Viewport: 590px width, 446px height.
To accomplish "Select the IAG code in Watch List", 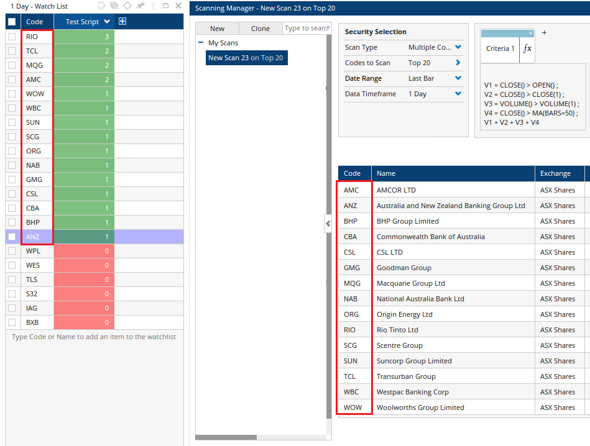I will pos(32,308).
